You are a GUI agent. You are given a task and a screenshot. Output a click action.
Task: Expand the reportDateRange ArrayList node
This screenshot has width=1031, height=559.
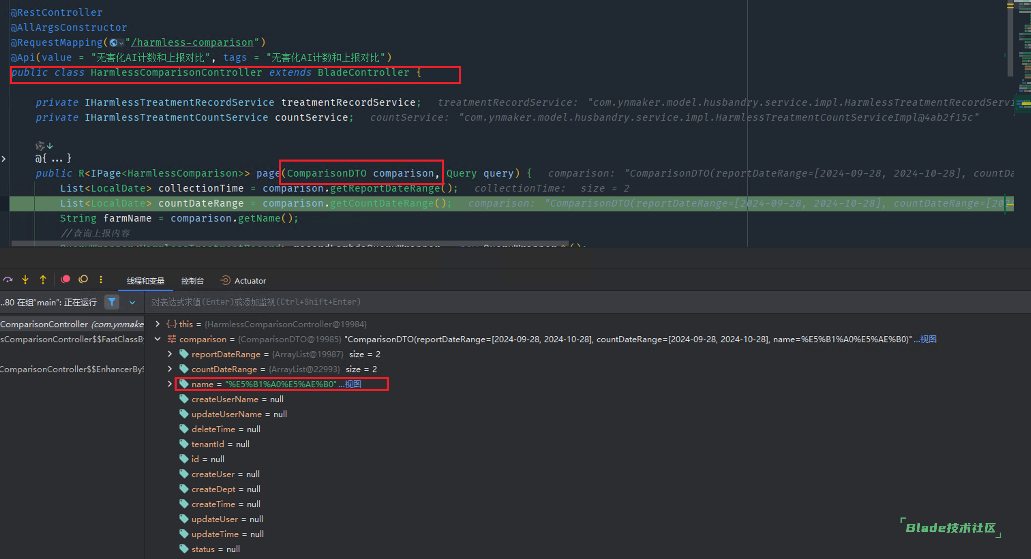(x=170, y=354)
